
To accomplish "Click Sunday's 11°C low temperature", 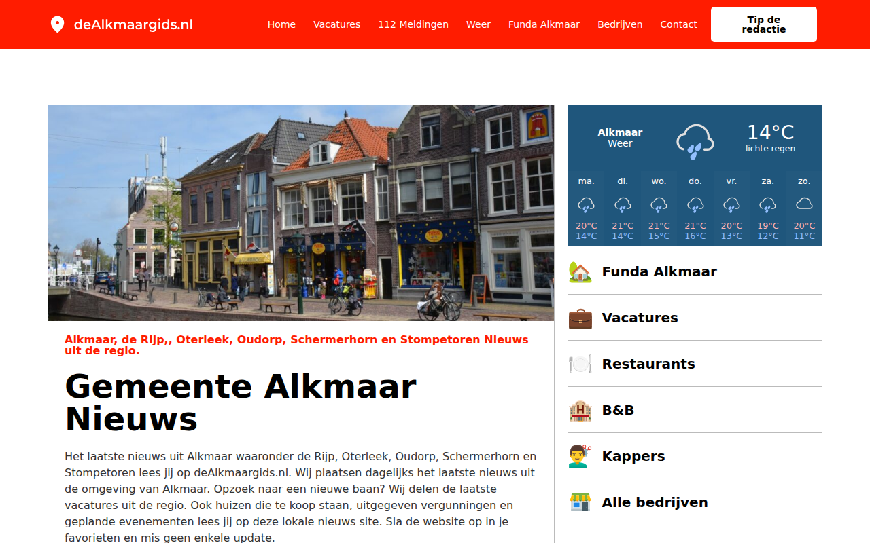I will (x=804, y=236).
